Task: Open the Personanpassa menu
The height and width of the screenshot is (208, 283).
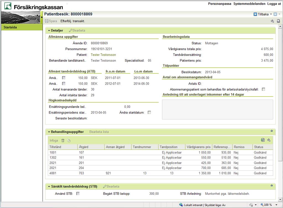Action: coord(220,4)
